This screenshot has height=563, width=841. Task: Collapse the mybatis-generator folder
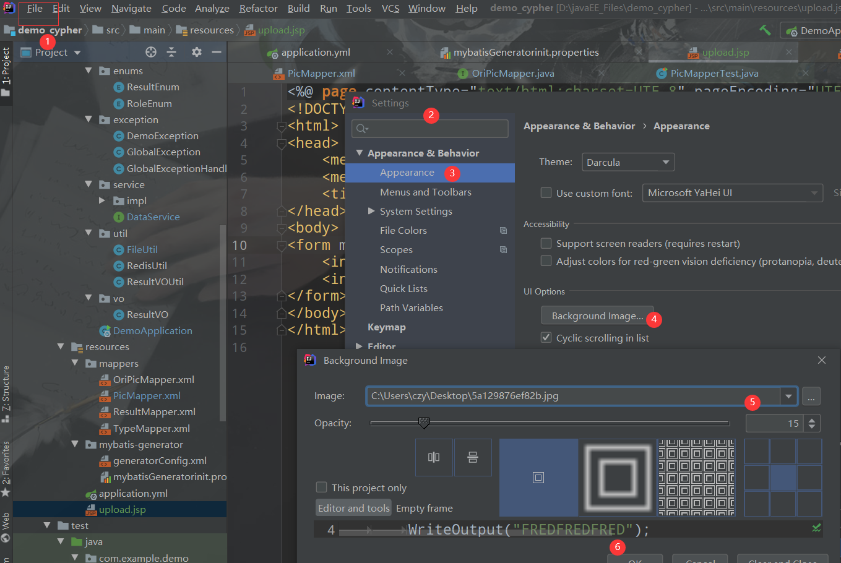click(x=75, y=444)
